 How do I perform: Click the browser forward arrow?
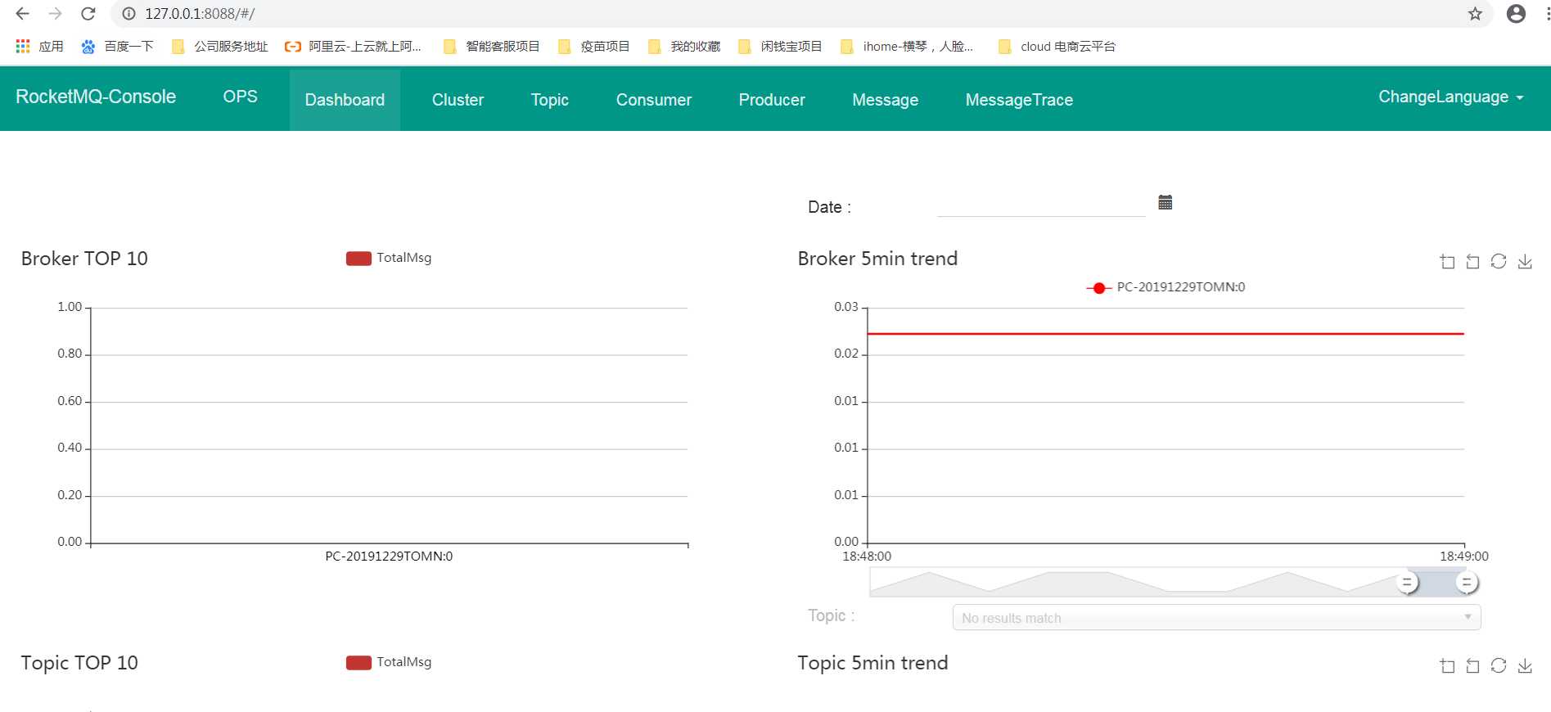tap(55, 14)
